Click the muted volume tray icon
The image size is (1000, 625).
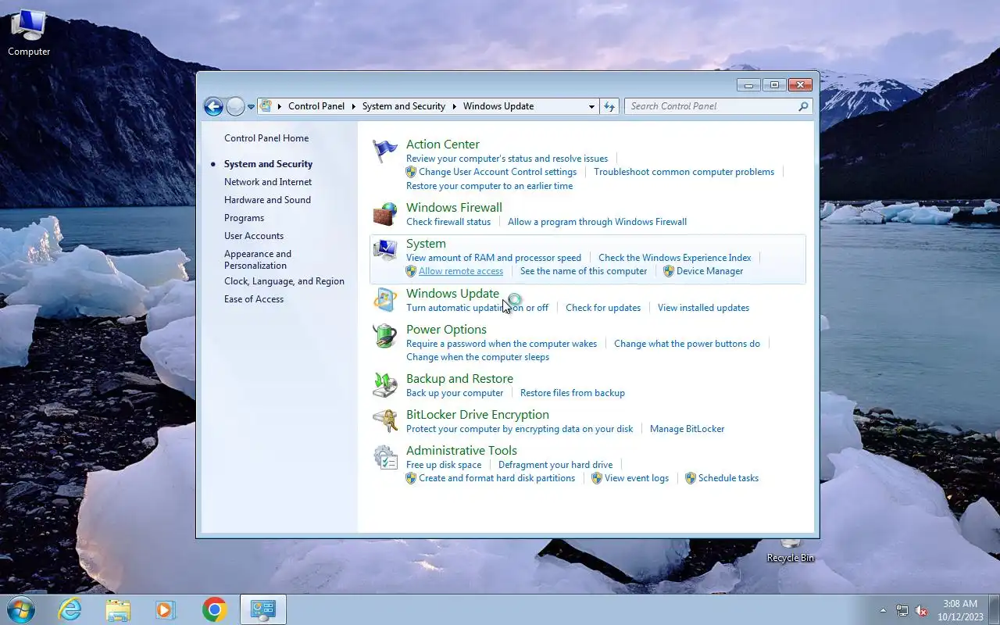pyautogui.click(x=922, y=610)
